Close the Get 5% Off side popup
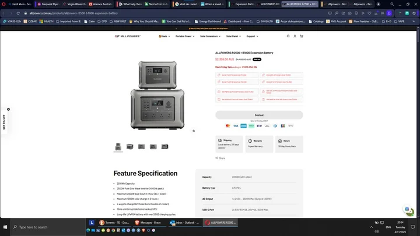 coord(9,109)
